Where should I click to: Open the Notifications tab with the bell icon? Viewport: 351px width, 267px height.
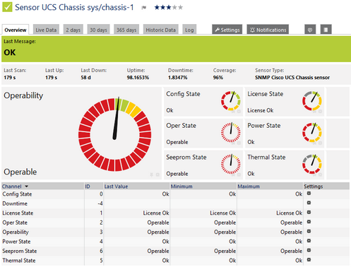tap(268, 30)
